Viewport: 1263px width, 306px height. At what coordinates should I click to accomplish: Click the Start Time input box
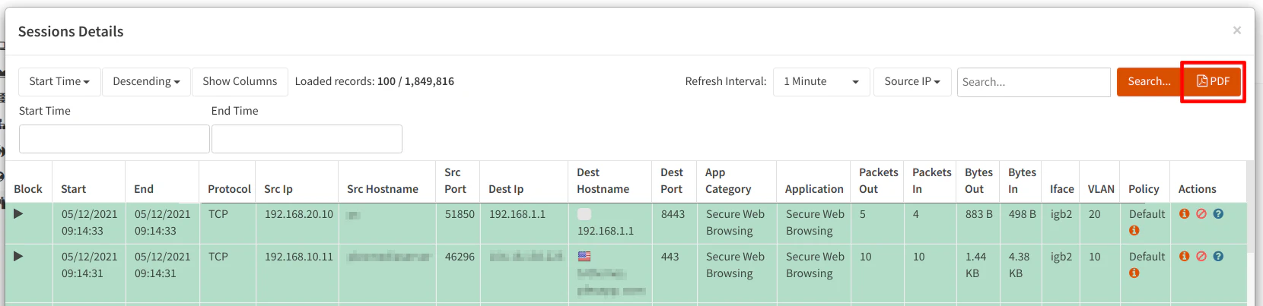pos(114,139)
